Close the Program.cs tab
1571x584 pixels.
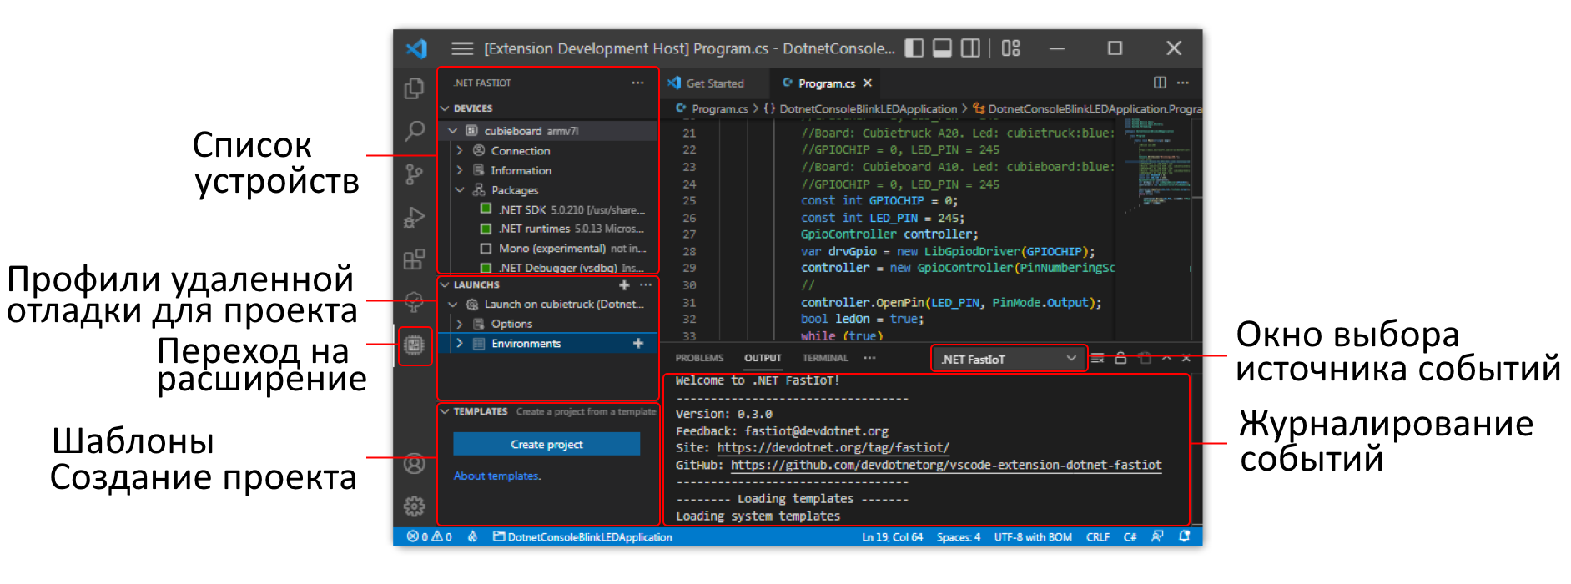pyautogui.click(x=868, y=83)
